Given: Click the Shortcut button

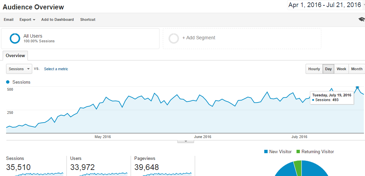Looking at the screenshot, I should (x=88, y=19).
